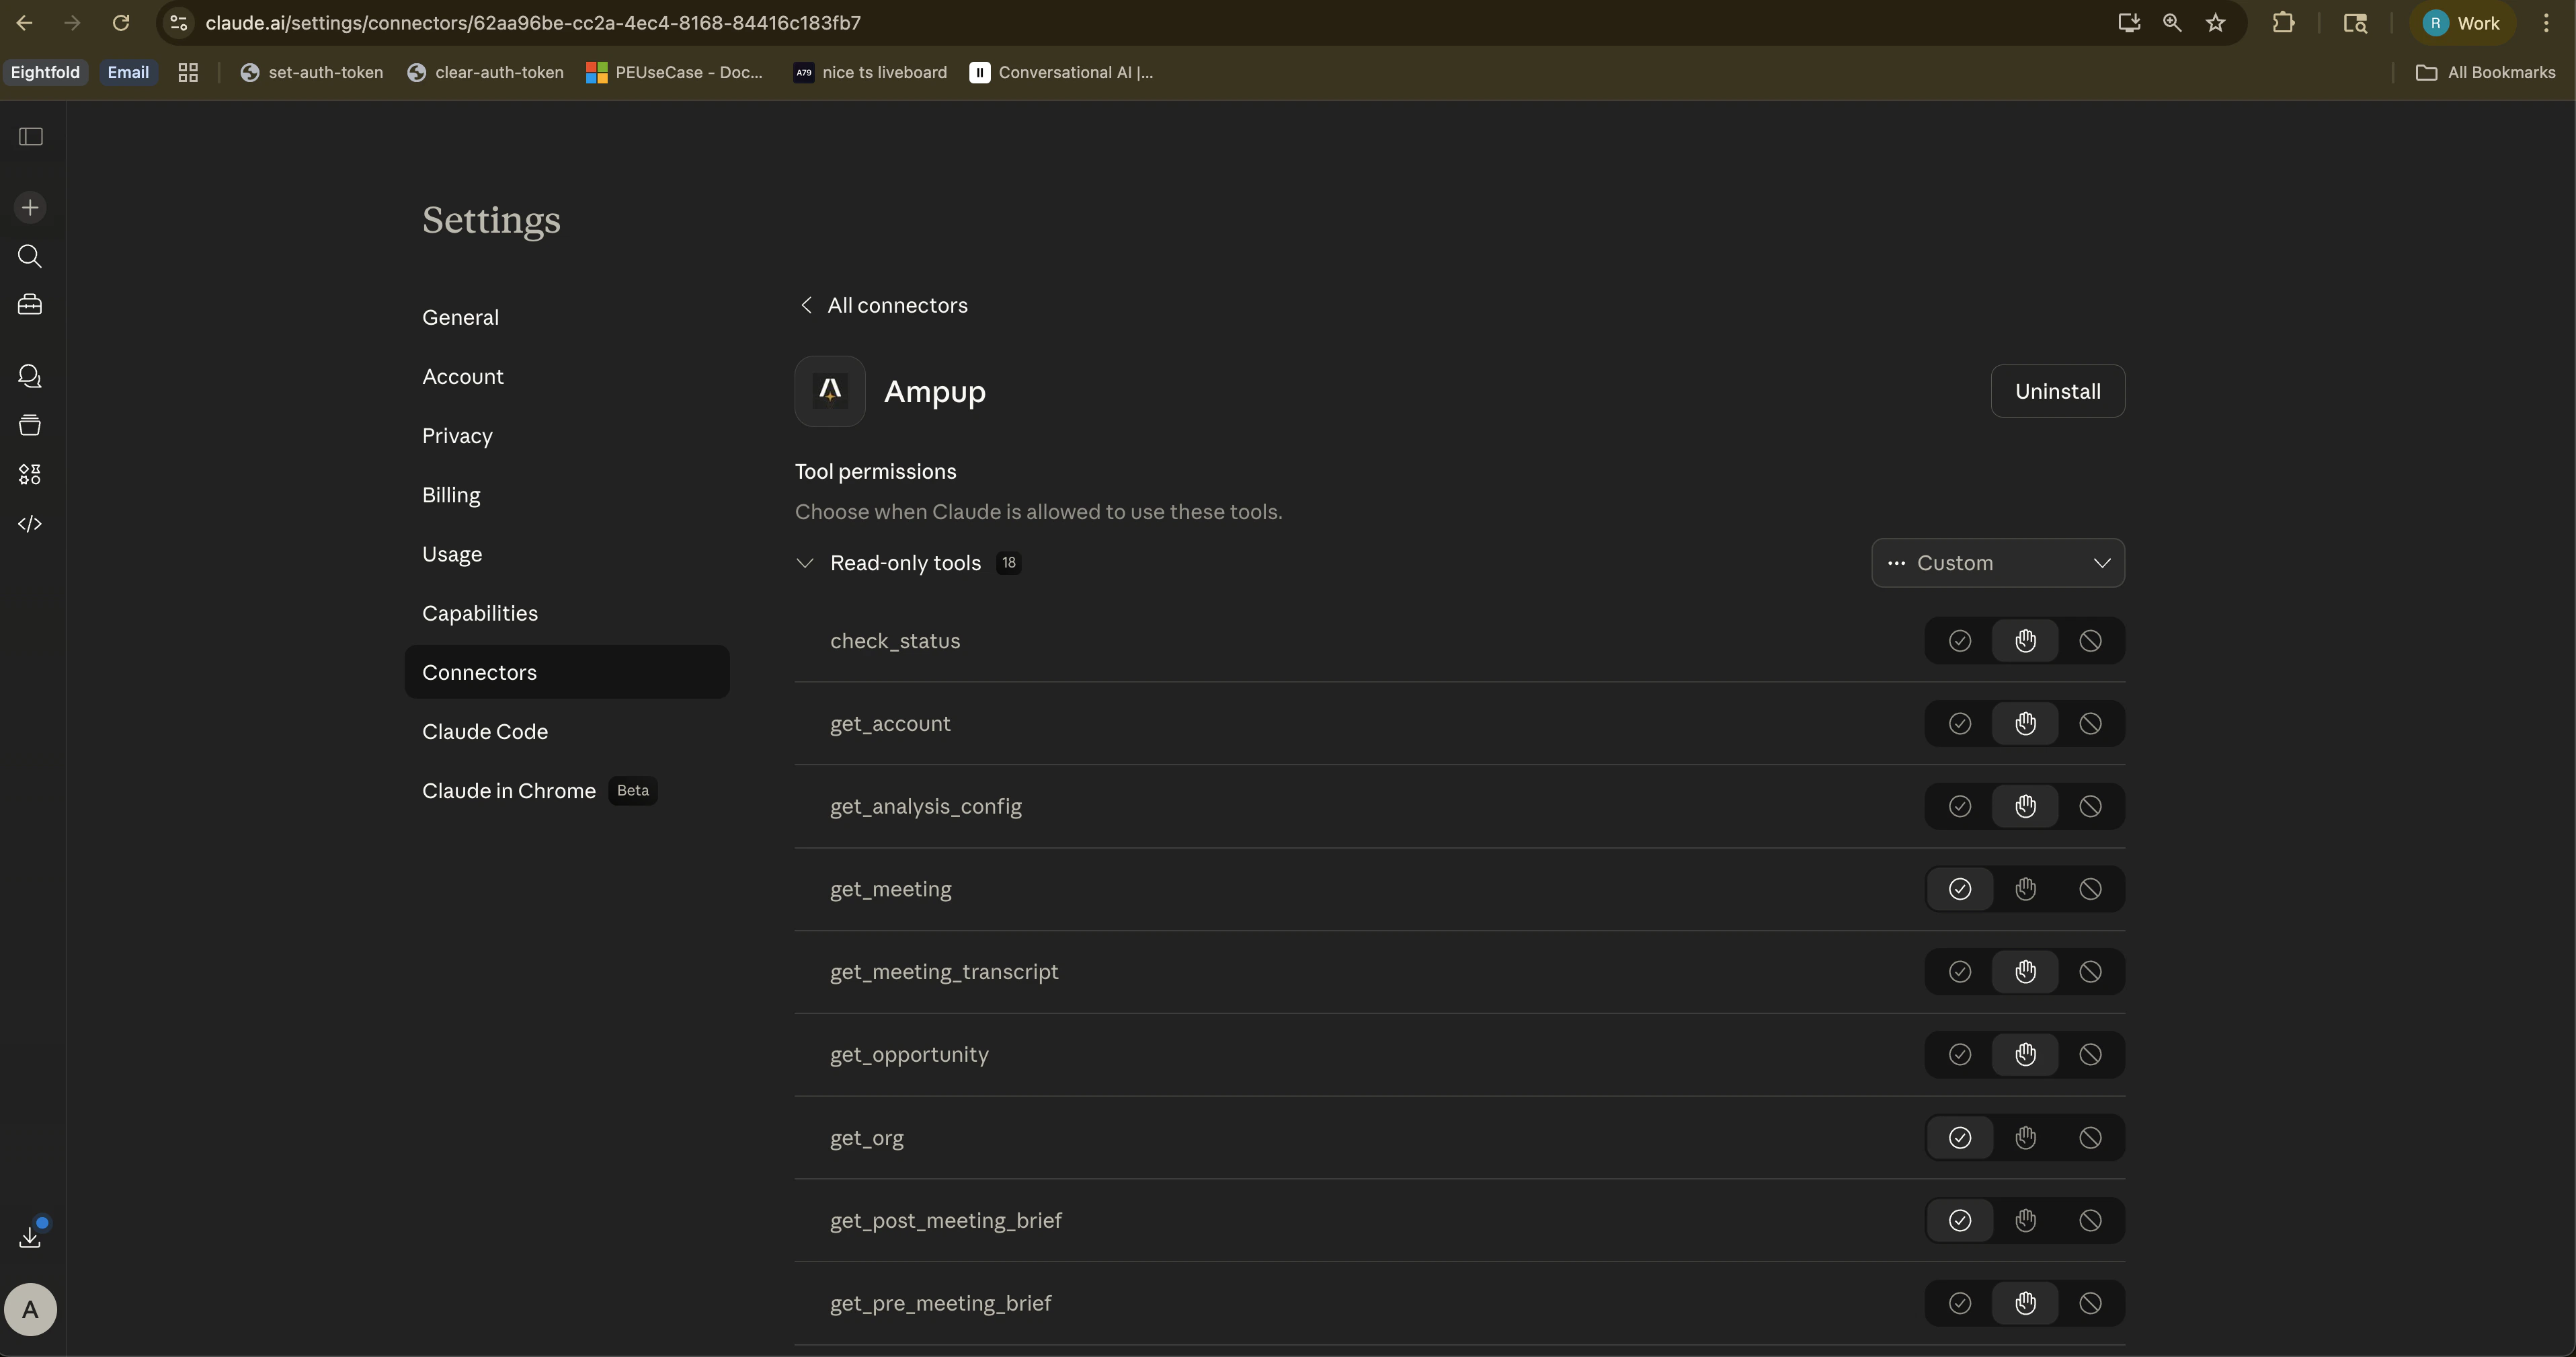Collapse the Read-only tools section
The image size is (2576, 1357).
[x=806, y=562]
